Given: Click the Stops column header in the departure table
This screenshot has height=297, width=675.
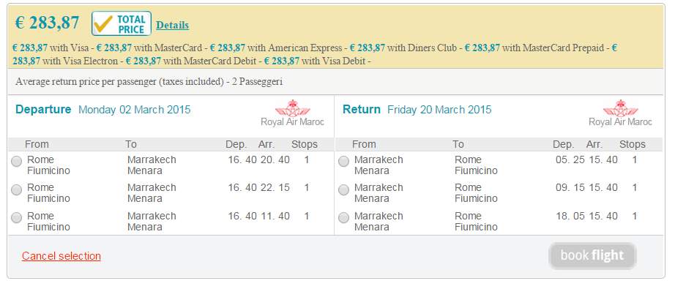Looking at the screenshot, I should click(x=305, y=144).
